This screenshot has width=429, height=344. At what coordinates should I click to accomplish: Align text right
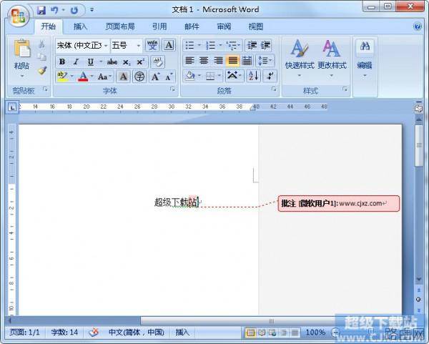click(x=218, y=61)
